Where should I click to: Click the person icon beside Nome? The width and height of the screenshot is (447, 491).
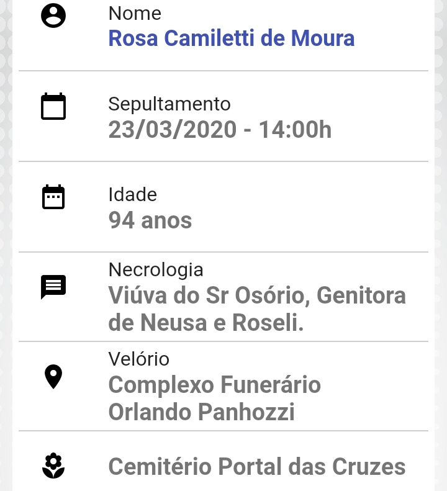pyautogui.click(x=53, y=16)
